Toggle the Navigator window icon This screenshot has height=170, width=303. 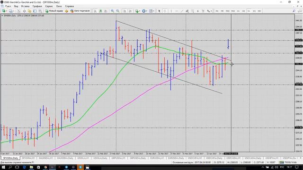pyautogui.click(x=29, y=11)
